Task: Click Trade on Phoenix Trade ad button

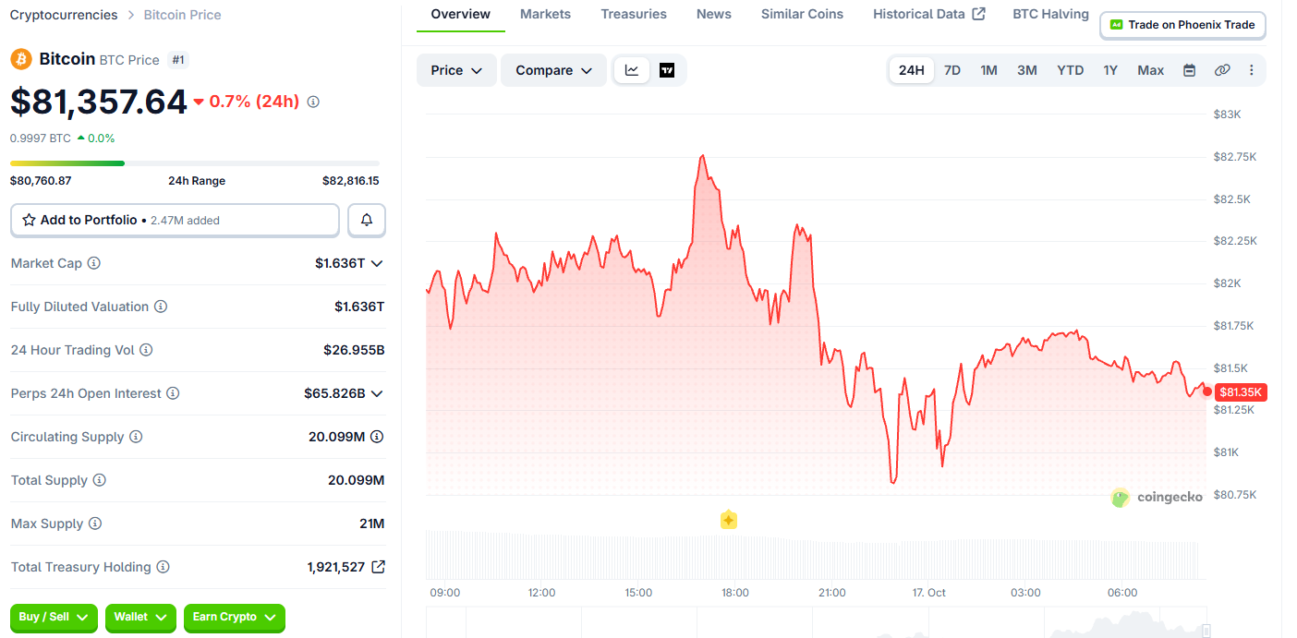Action: click(x=1182, y=25)
